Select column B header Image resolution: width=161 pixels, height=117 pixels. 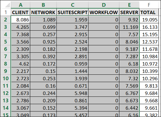43,5
